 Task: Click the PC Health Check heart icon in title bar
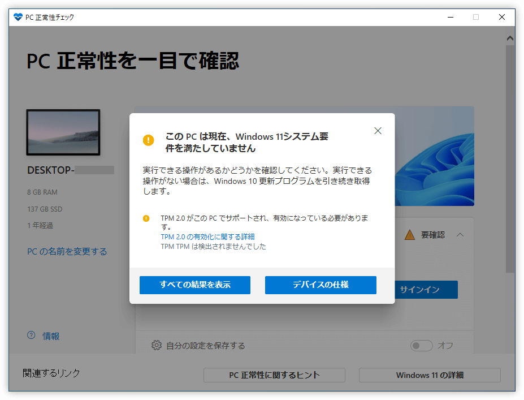click(x=18, y=17)
